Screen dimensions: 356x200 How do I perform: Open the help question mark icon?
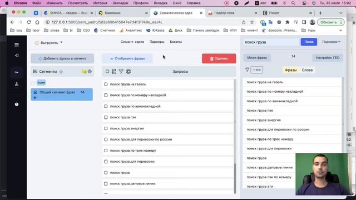point(17,104)
